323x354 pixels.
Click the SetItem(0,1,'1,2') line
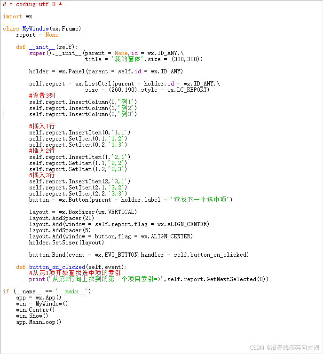(x=78, y=138)
